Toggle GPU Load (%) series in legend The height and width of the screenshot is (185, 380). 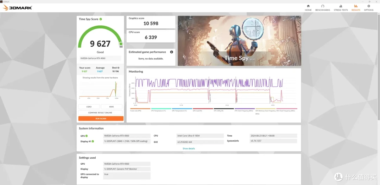click(203, 110)
